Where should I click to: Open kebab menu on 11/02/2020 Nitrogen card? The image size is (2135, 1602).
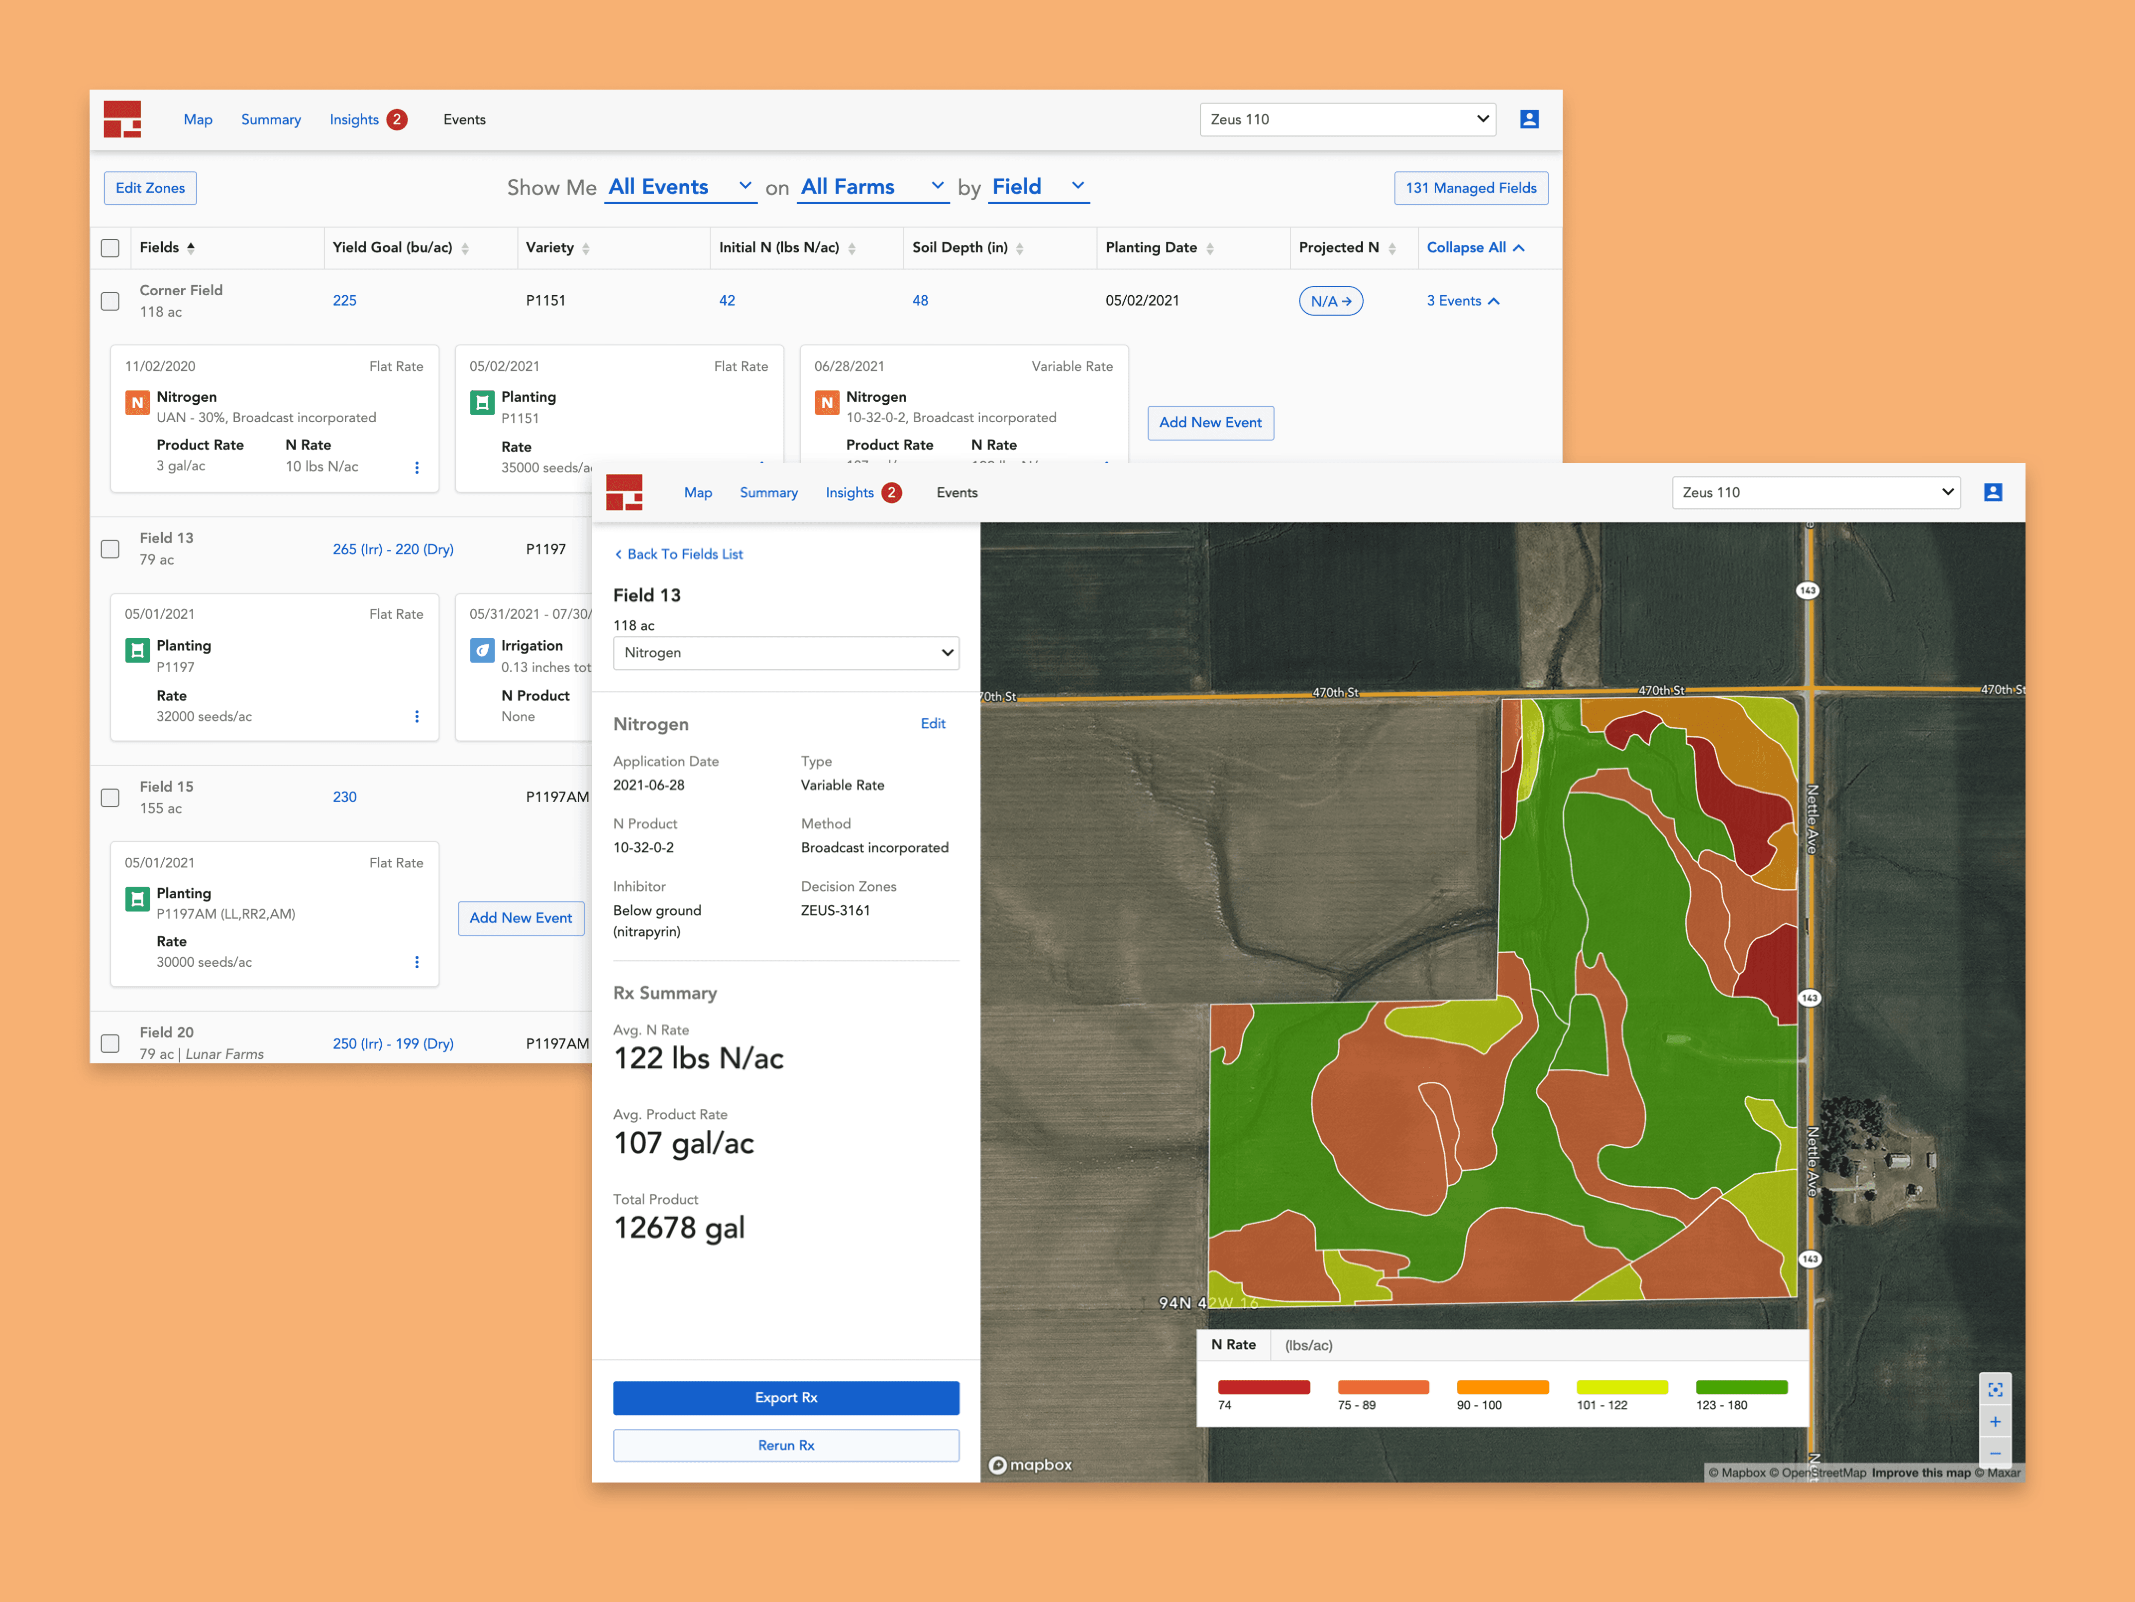tap(417, 467)
